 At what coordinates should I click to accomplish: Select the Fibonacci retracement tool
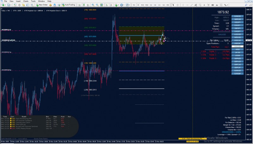pos(200,5)
